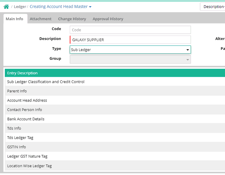Open the Approval History tab

[x=108, y=19]
